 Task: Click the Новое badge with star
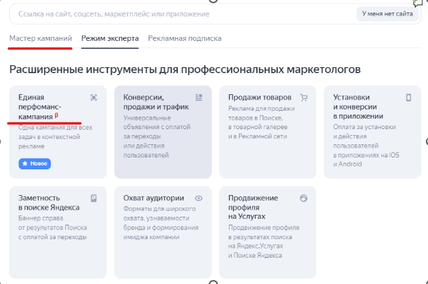point(35,163)
